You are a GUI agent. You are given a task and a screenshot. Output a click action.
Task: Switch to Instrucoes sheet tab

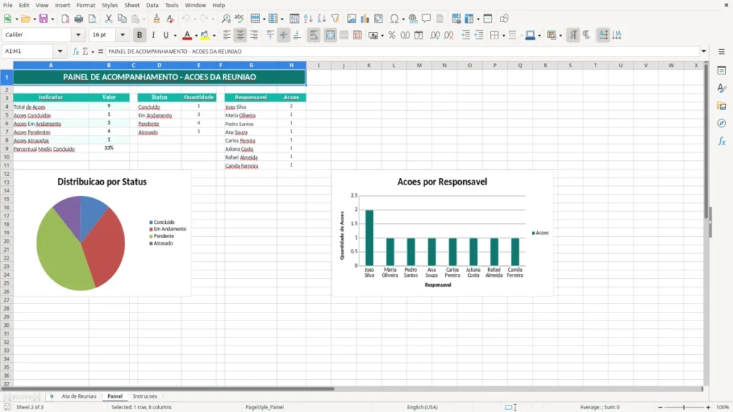coord(145,396)
